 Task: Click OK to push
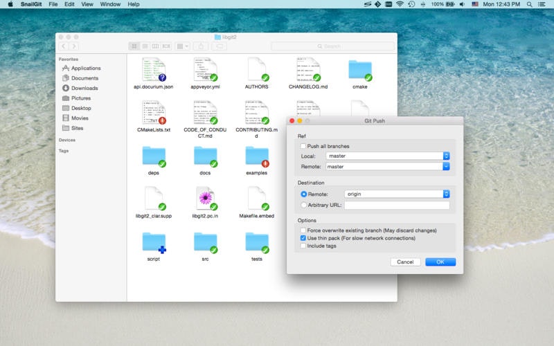(x=440, y=262)
